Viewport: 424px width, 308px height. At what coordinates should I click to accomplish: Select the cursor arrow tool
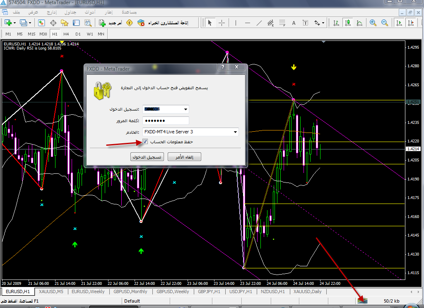[x=210, y=23]
